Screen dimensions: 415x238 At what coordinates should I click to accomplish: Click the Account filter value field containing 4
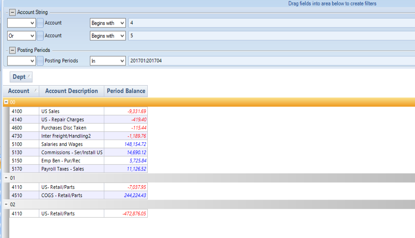click(270, 23)
